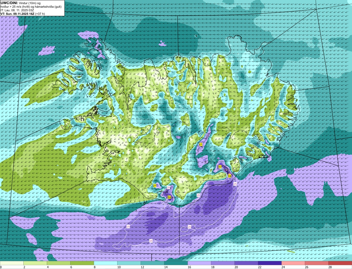Click the 'UWC/DINI: Vindur (10m) og' title line

[21, 3]
